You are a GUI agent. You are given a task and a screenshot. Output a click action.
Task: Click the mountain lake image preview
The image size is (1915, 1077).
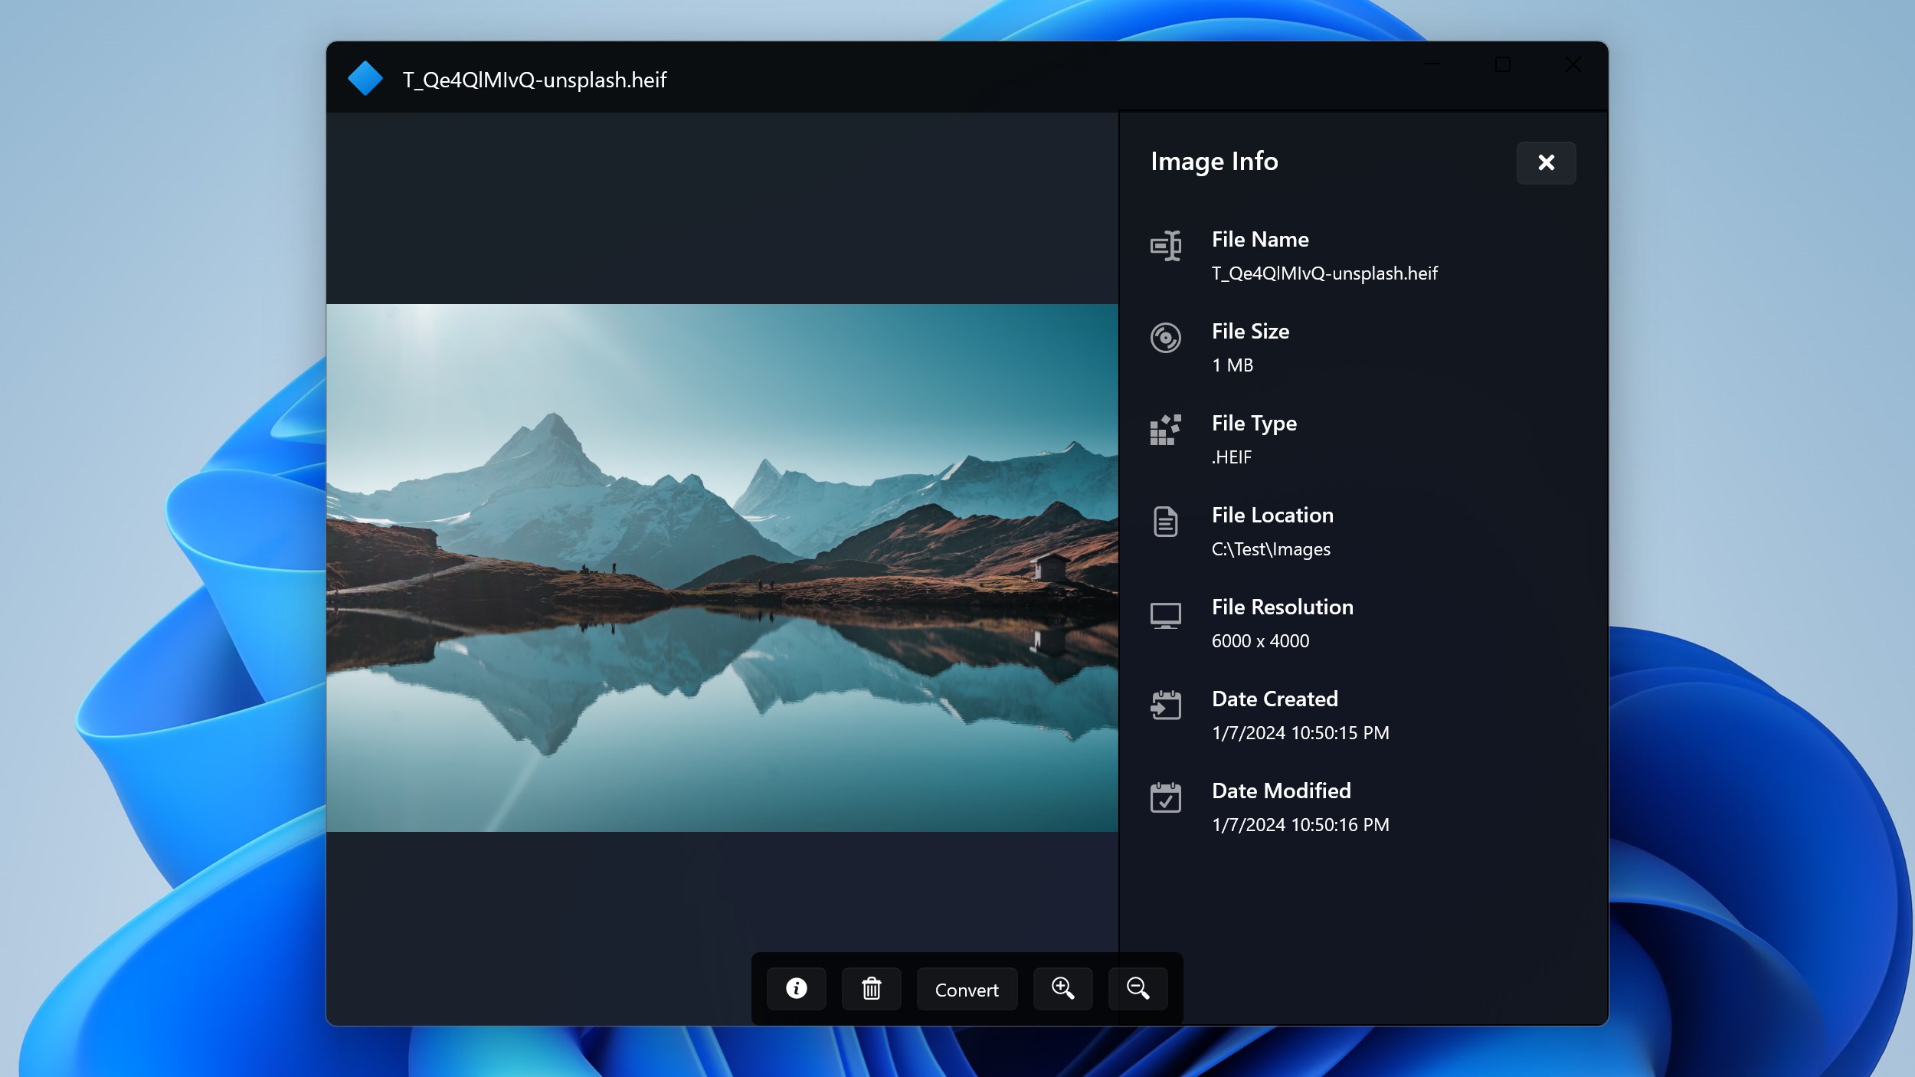pos(722,568)
